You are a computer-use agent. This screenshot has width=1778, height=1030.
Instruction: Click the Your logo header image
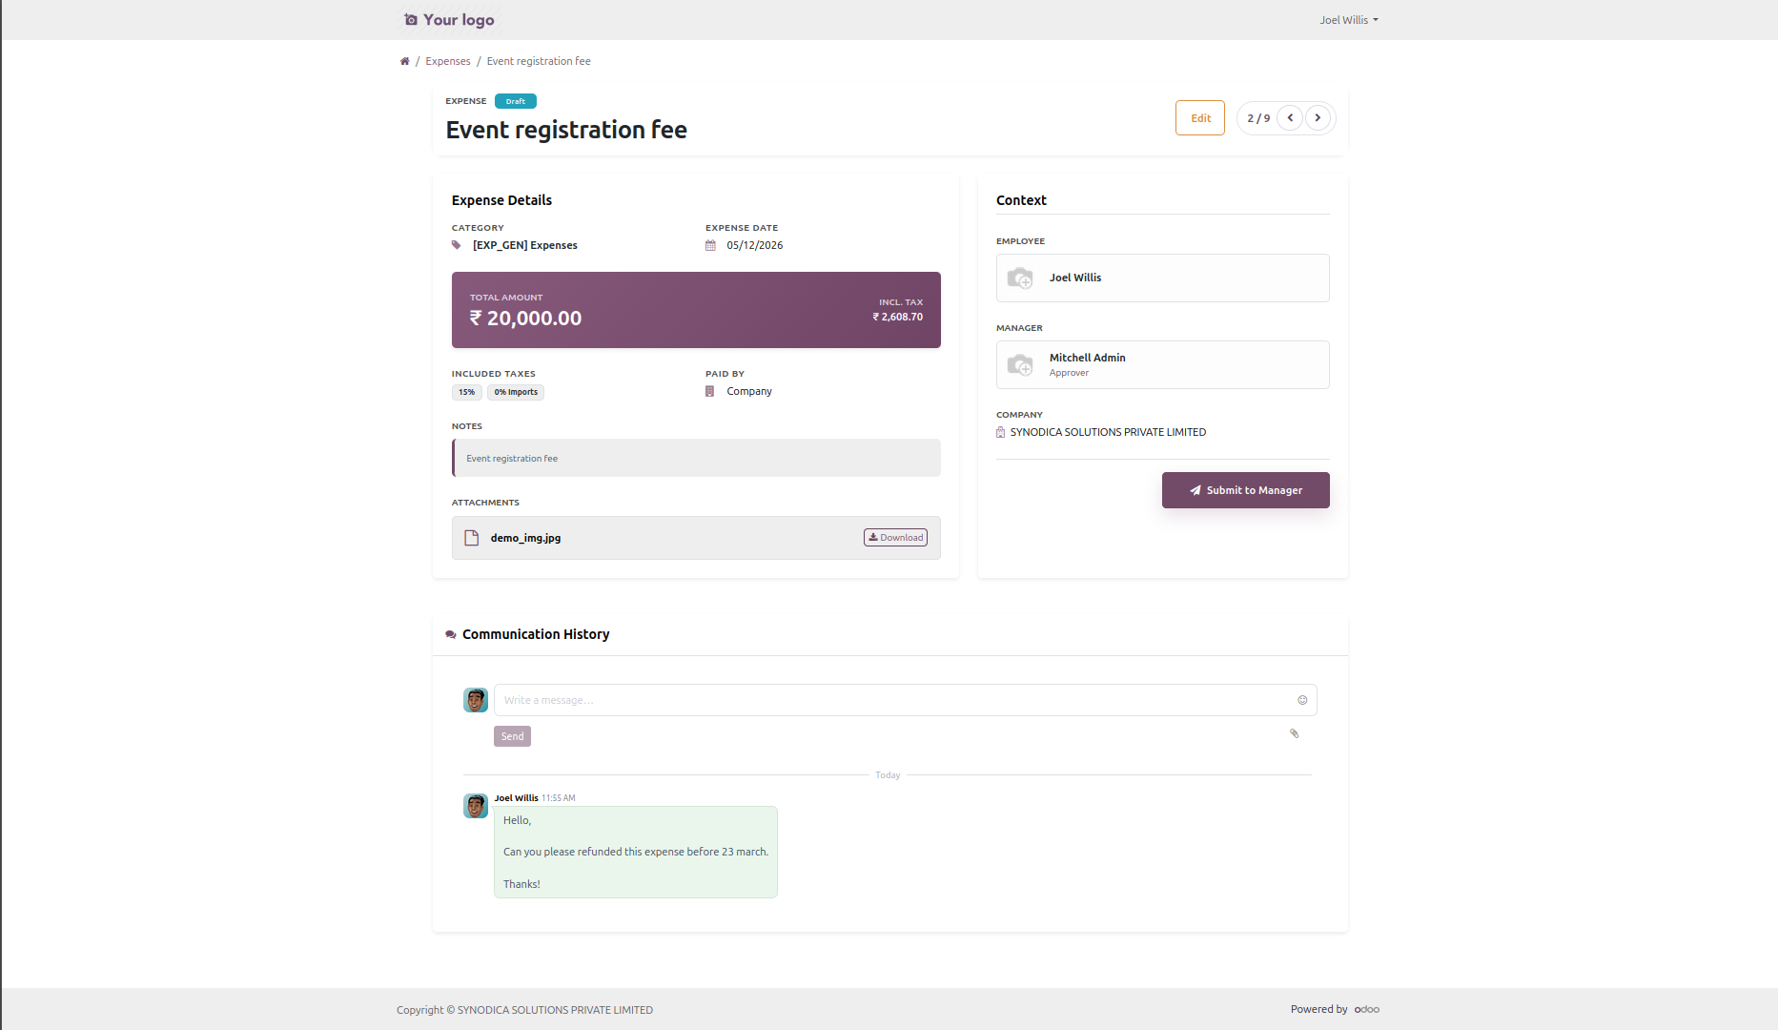449,20
